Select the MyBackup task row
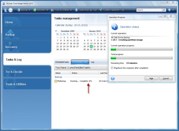This screenshot has height=131, width=179. coord(81,81)
